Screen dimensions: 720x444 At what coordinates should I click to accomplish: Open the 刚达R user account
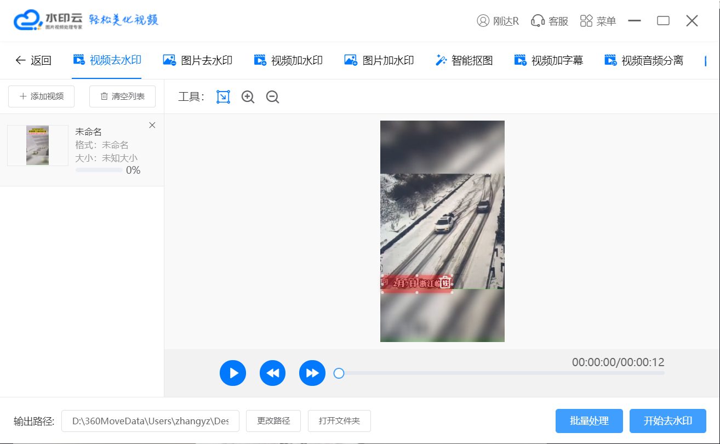tap(498, 21)
